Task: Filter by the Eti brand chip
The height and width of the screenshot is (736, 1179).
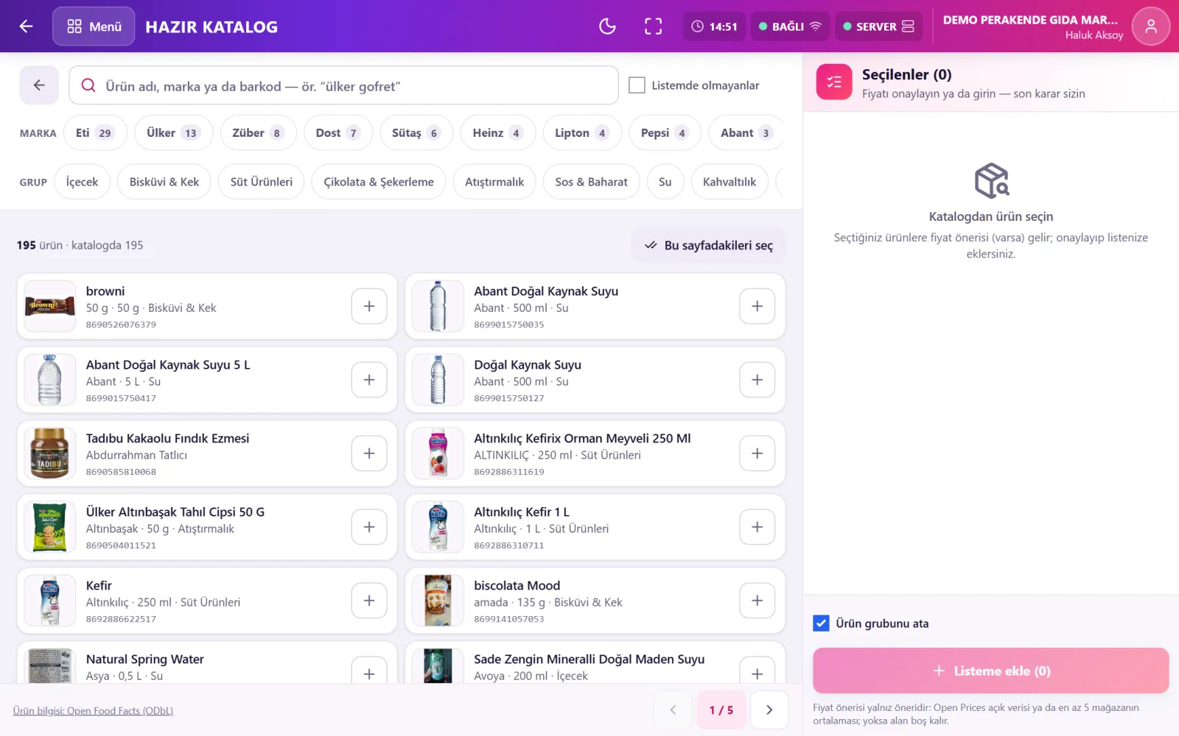Action: point(94,133)
